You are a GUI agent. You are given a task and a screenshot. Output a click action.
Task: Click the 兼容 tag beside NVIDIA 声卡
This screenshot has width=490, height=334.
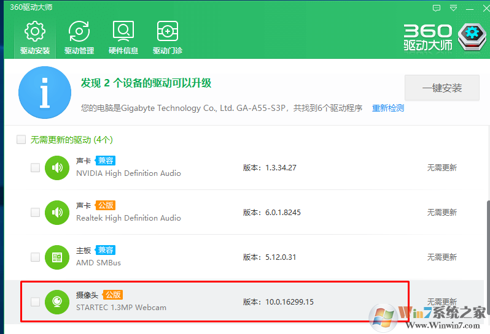pyautogui.click(x=106, y=161)
